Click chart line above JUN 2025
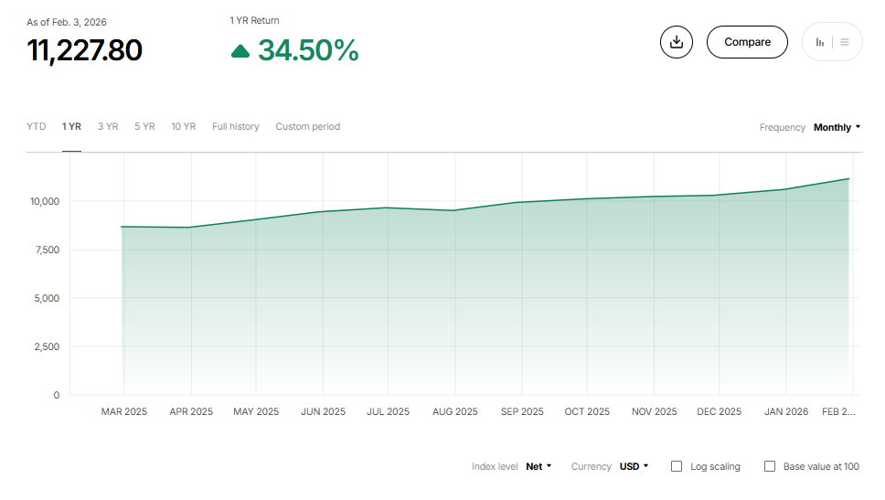This screenshot has width=885, height=500. [323, 212]
